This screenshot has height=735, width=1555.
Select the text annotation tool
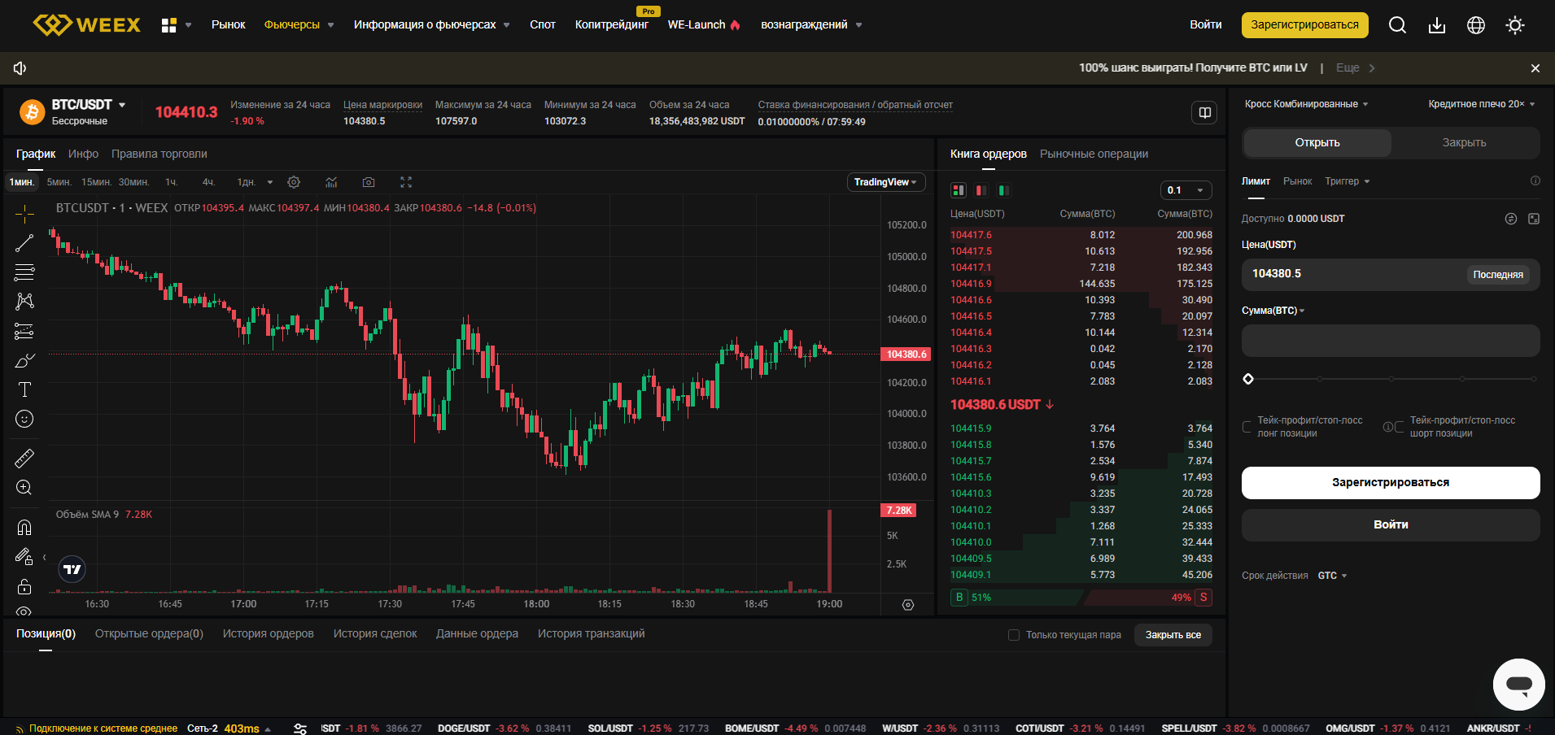tap(24, 389)
